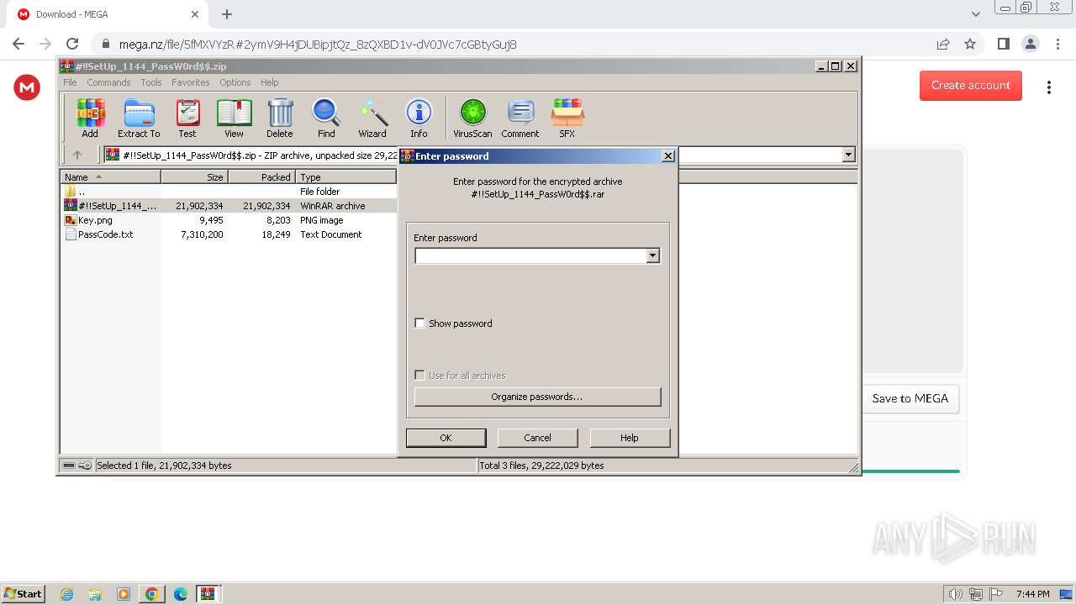Open Microsoft Edge taskbar icon
Viewport: 1076px width, 605px height.
180,594
